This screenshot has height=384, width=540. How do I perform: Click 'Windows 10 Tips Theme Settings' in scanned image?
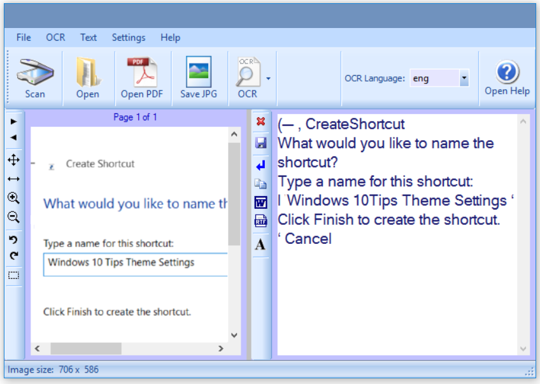point(121,262)
